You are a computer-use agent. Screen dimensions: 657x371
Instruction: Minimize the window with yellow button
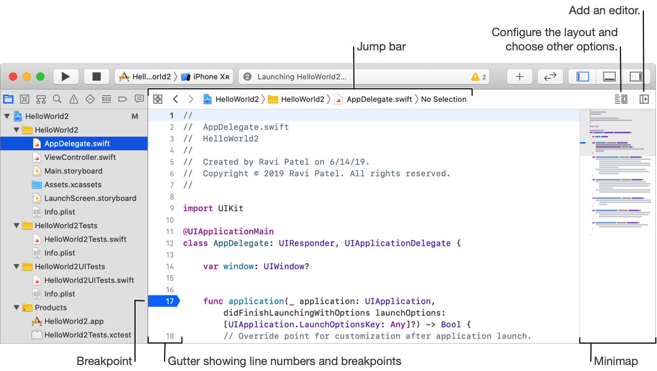(x=27, y=77)
